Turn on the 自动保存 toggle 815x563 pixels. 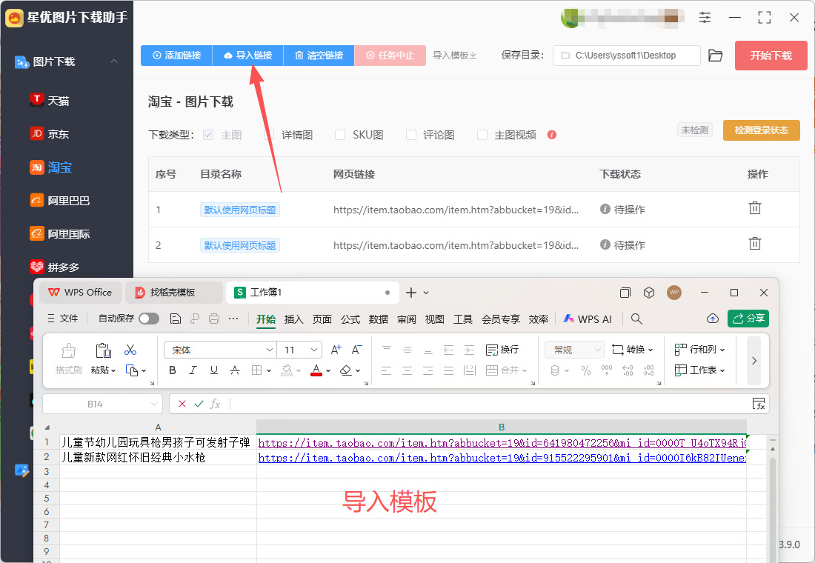click(148, 319)
